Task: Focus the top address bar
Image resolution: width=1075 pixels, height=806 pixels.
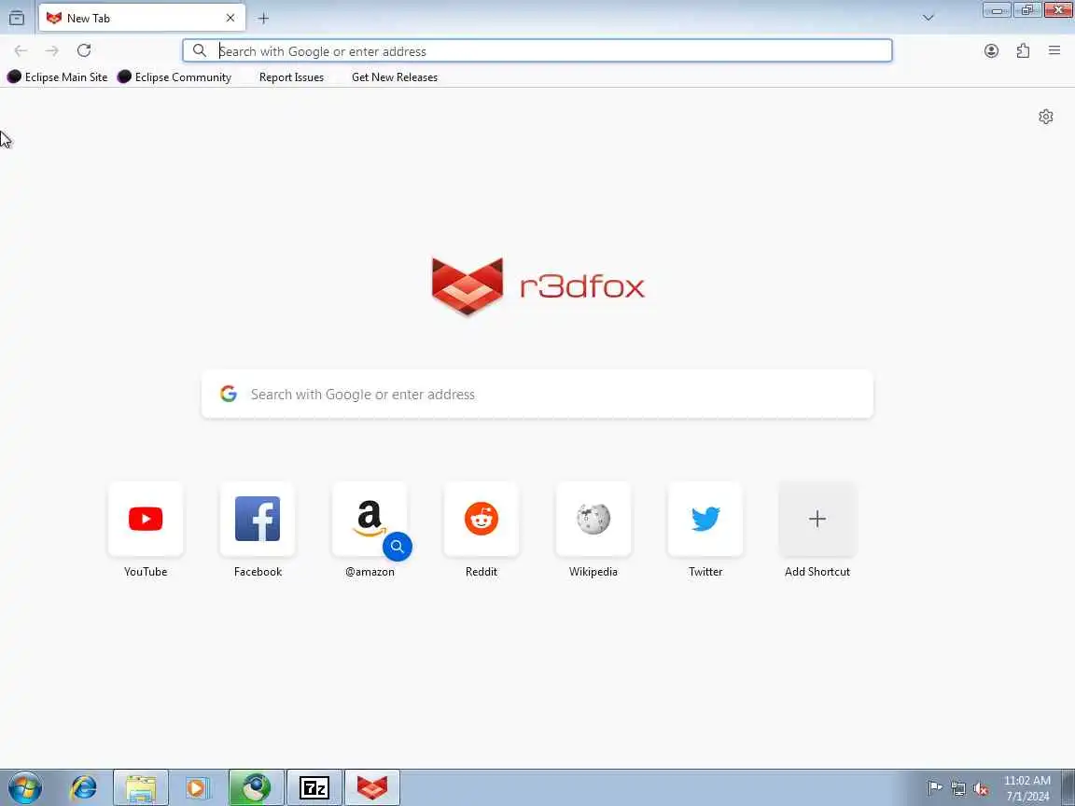Action: 537,50
